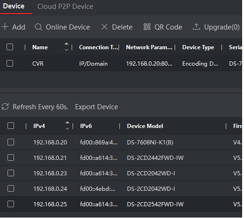Screen dimensions: 244x218
Task: Click the Online Device magnifier icon
Action: pyautogui.click(x=38, y=27)
